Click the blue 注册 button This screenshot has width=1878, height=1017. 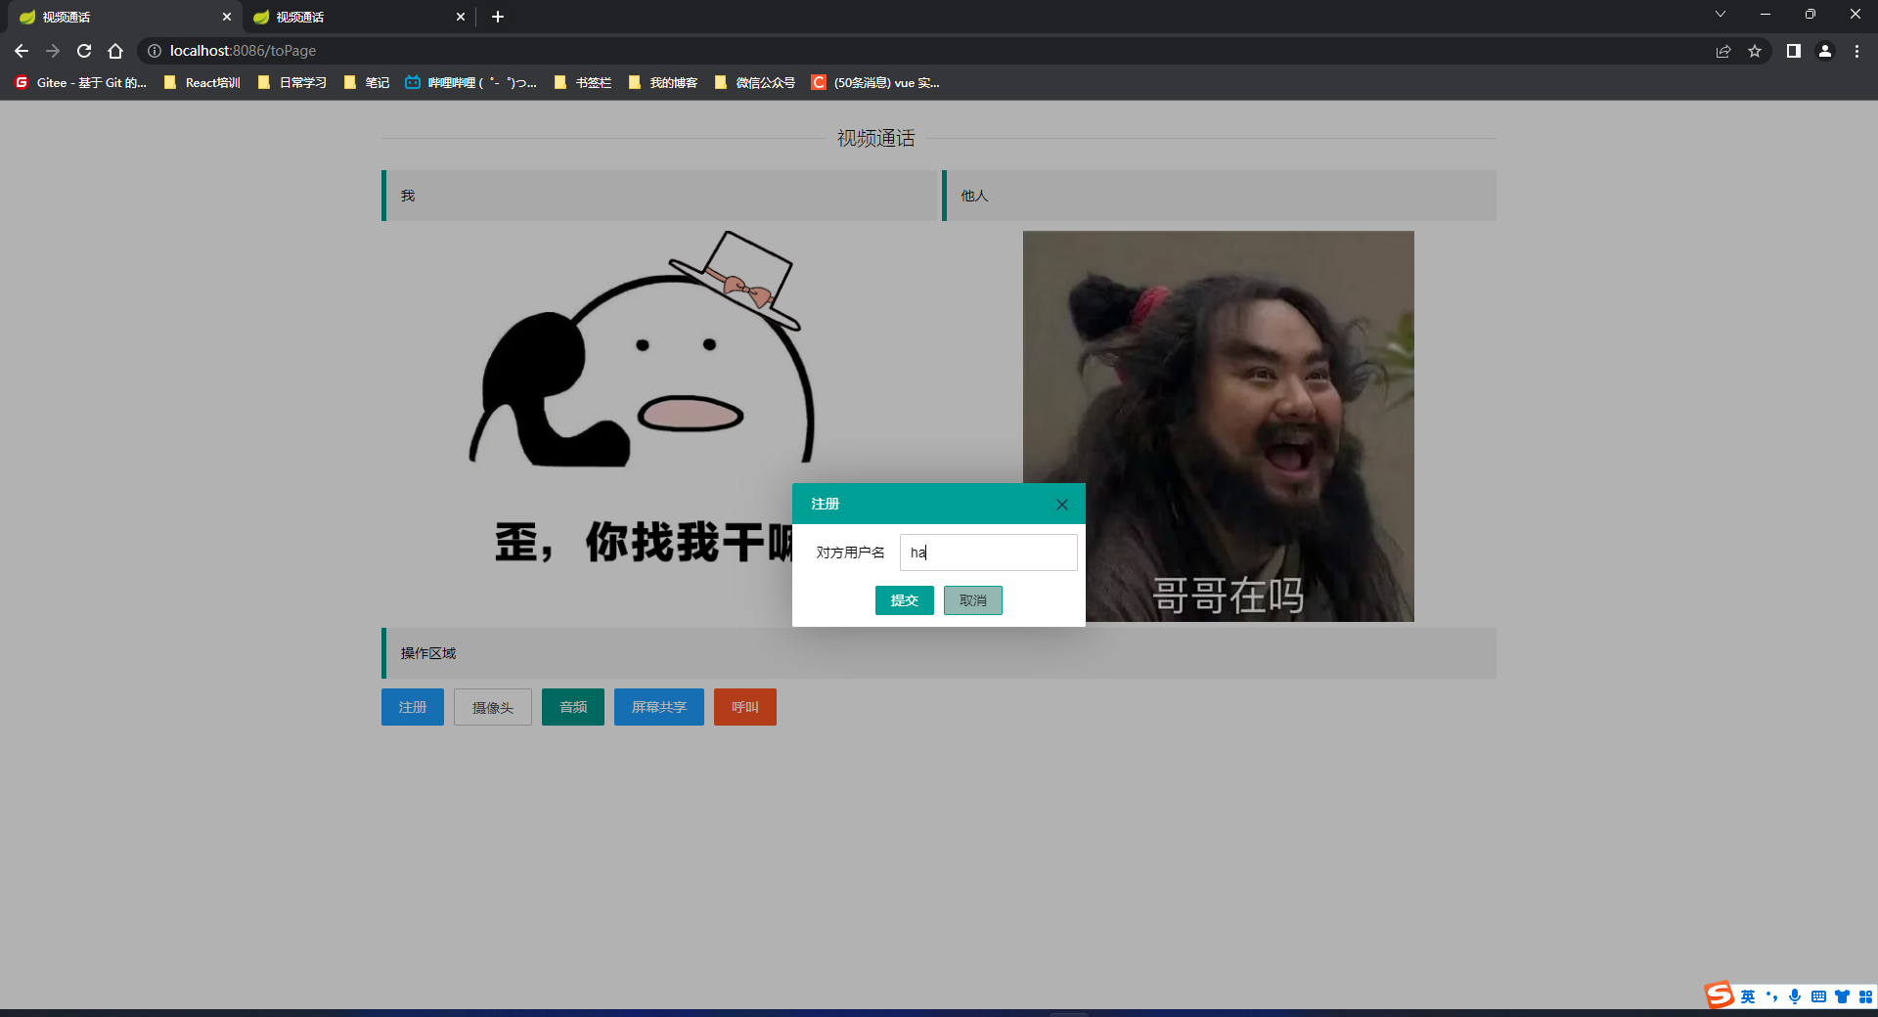click(413, 707)
